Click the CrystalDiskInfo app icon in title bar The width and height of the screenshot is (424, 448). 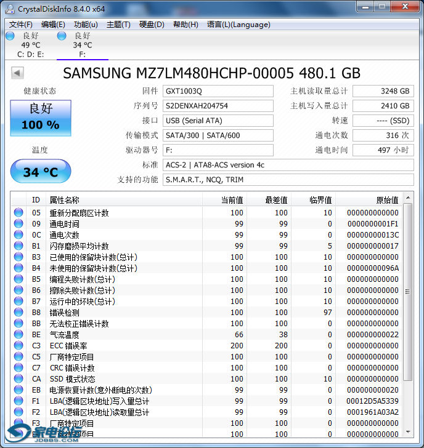pos(10,9)
